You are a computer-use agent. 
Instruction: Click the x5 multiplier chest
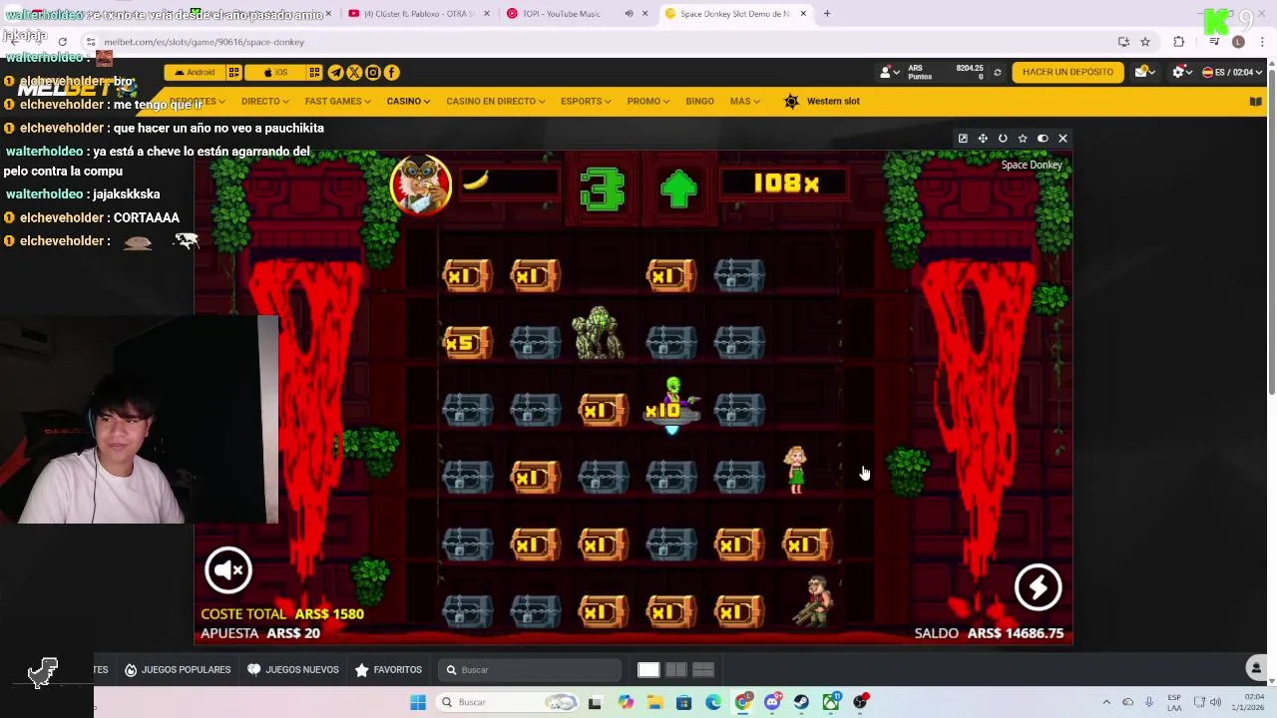click(467, 343)
